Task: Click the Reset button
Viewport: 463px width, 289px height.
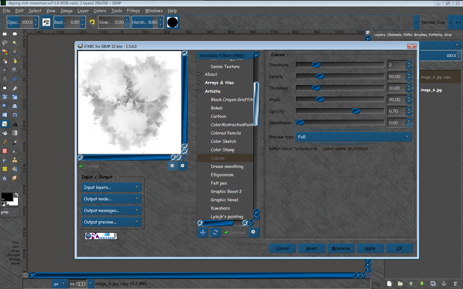Action: (312, 248)
